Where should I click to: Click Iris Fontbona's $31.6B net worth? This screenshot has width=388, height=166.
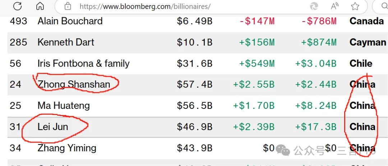(x=194, y=64)
